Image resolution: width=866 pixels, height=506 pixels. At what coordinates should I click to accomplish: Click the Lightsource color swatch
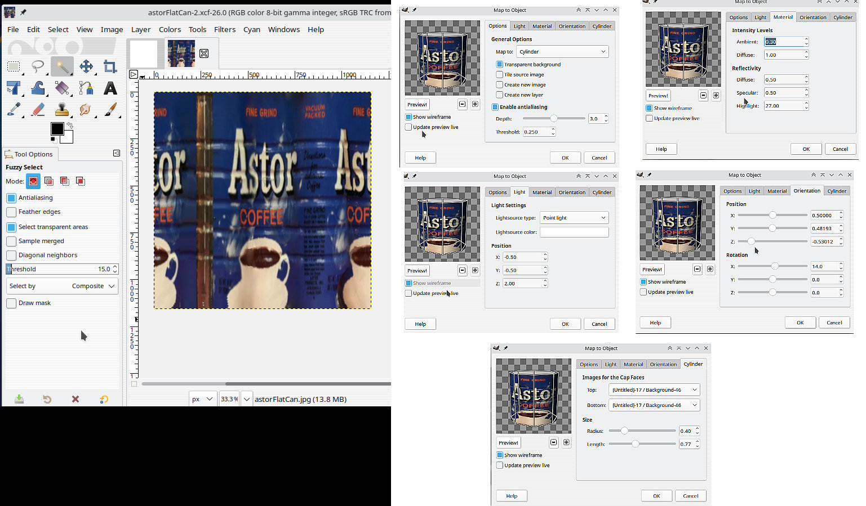point(574,232)
